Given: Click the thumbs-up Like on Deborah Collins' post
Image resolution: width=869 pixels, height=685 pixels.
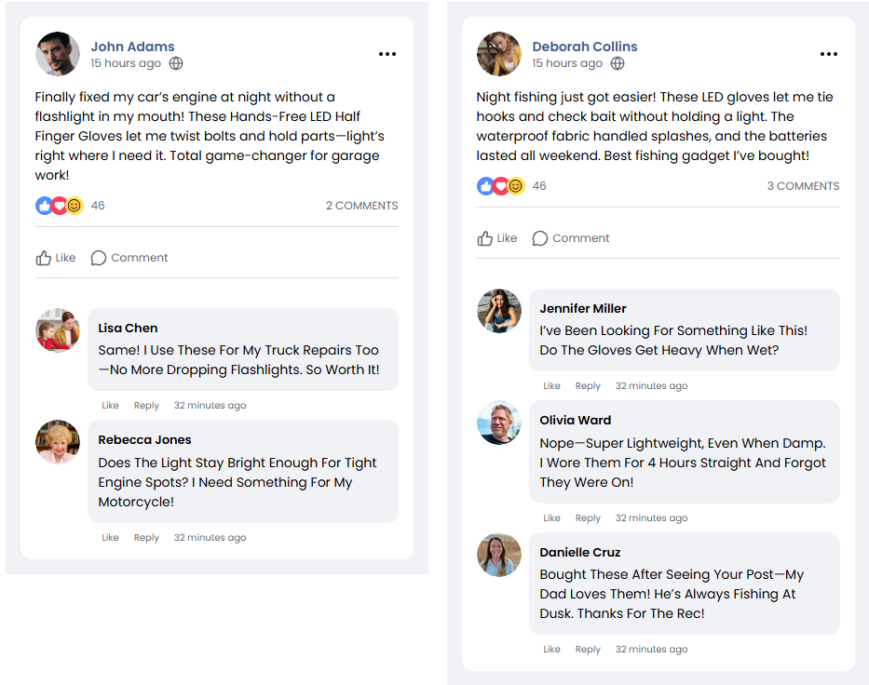Looking at the screenshot, I should (x=497, y=238).
